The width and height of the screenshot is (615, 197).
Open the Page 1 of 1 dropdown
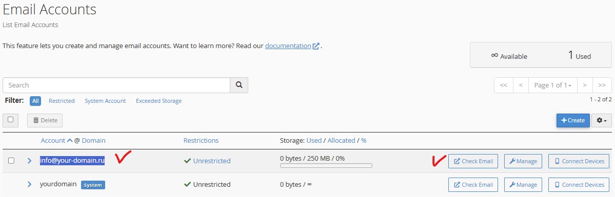pos(552,85)
